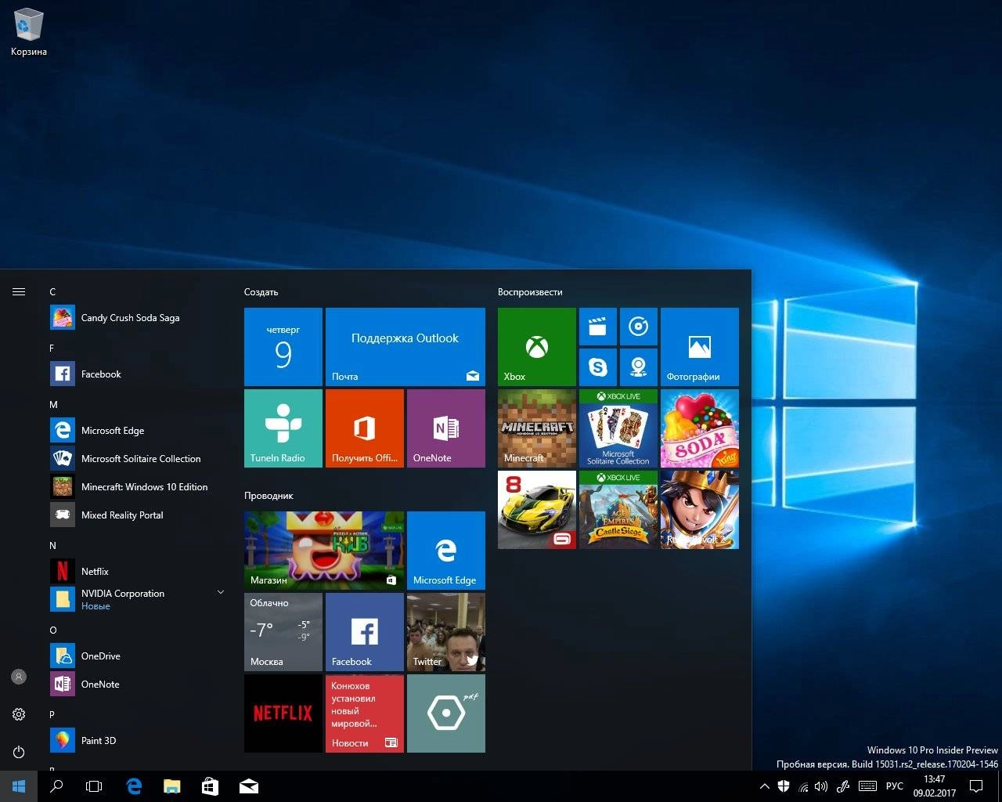1002x802 pixels.
Task: Click the letter O header in app list
Action: [x=52, y=630]
